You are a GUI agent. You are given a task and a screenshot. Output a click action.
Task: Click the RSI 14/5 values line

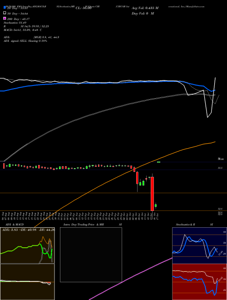[x=26, y=26]
